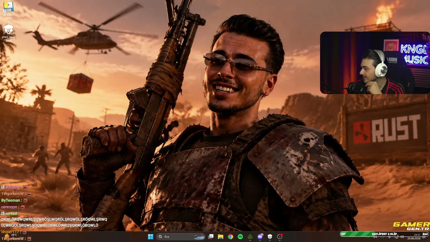Open Spotify from the taskbar
Viewport: 430px width, 242px height.
[x=240, y=237]
